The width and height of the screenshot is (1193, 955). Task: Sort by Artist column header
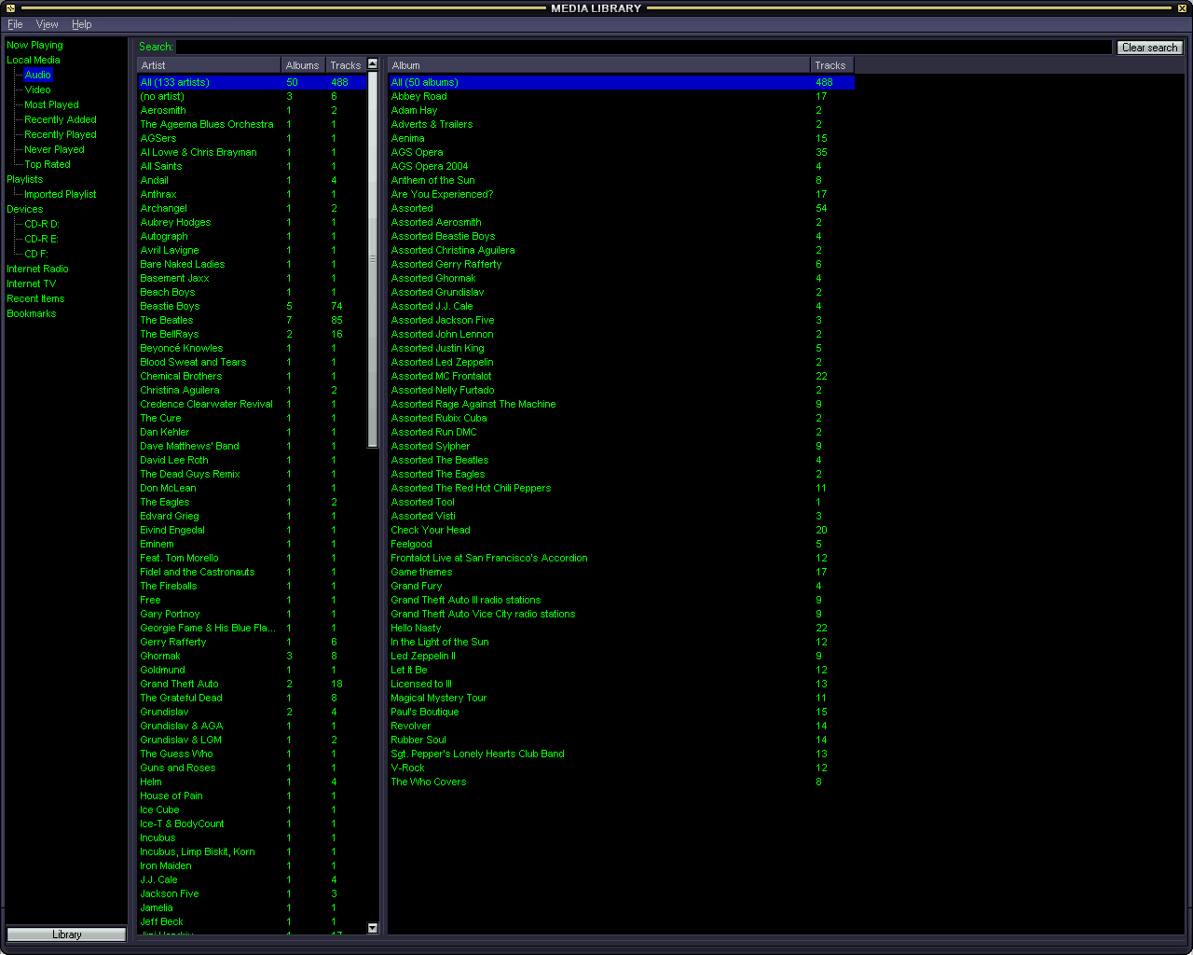pos(209,65)
